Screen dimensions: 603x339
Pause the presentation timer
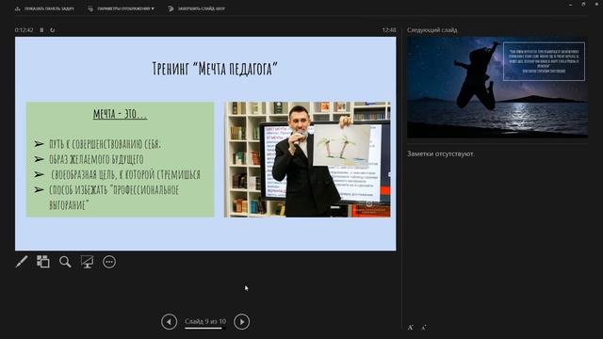41,30
